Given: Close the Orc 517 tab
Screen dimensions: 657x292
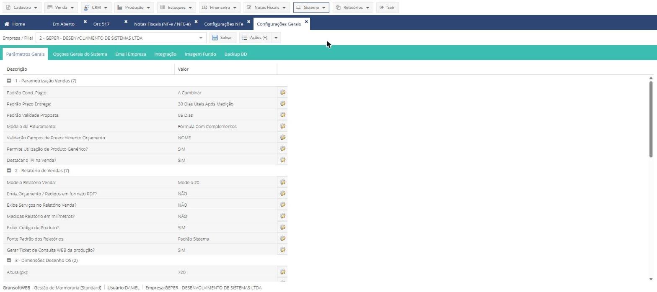Looking at the screenshot, I should pos(126,21).
